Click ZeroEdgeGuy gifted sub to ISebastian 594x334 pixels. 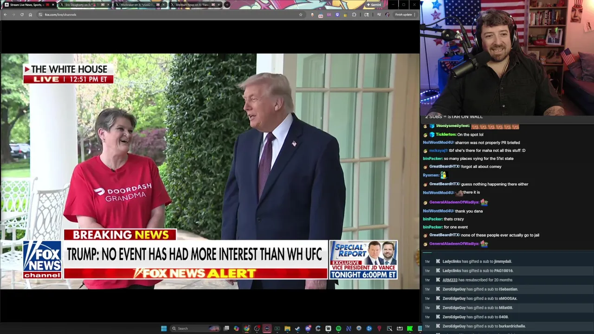pyautogui.click(x=480, y=289)
